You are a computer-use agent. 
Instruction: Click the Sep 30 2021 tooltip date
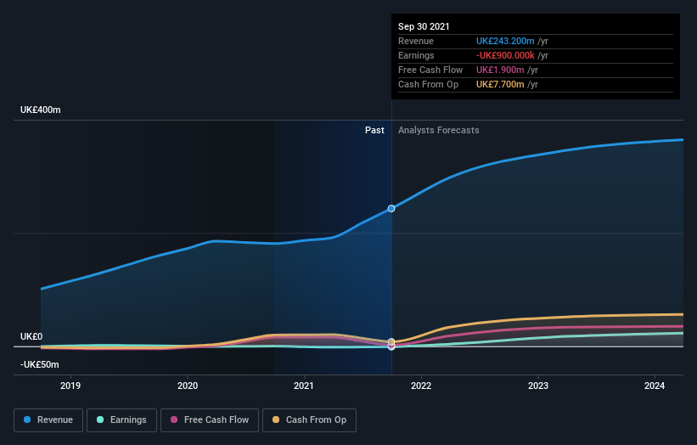click(424, 26)
